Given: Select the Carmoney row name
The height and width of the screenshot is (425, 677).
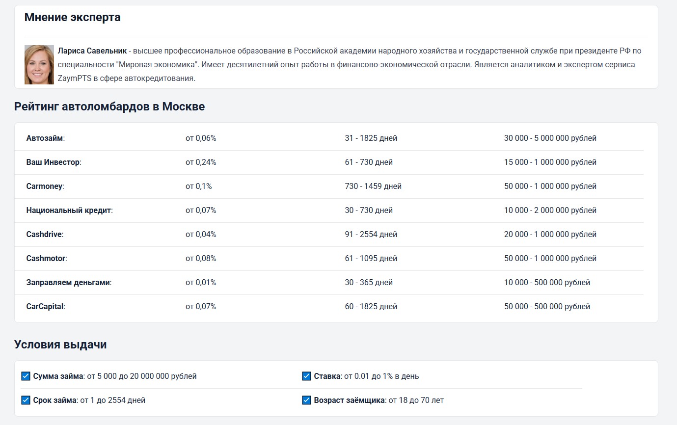Looking at the screenshot, I should coord(44,186).
